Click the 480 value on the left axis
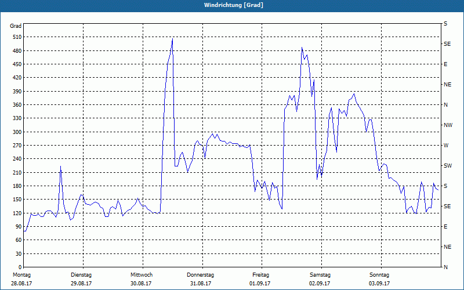This screenshot has width=464, height=290. point(17,51)
